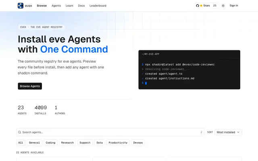This screenshot has height=161, width=258.
Task: Click the Browse Agents button
Action: tap(30, 86)
